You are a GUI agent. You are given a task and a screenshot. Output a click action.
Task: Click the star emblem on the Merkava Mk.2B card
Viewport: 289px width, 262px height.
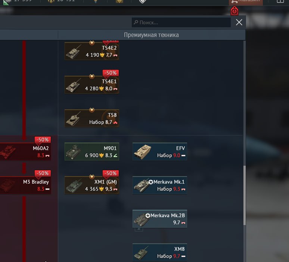[147, 216]
